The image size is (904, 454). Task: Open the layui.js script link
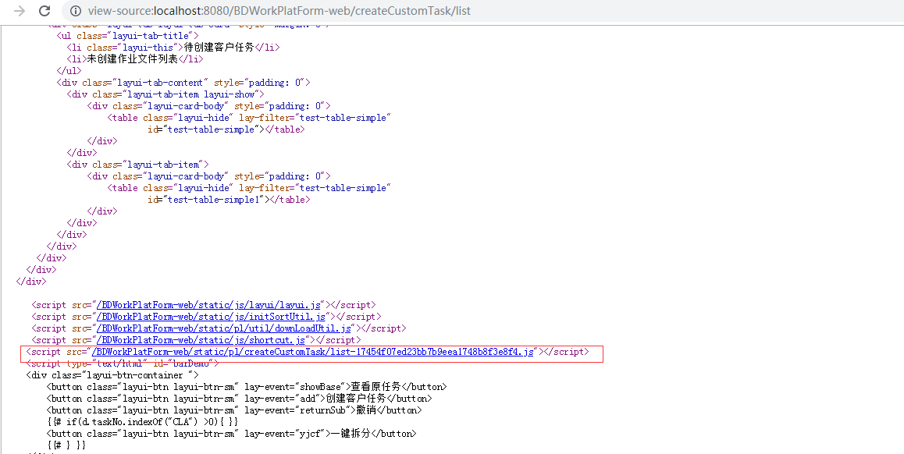pos(208,305)
